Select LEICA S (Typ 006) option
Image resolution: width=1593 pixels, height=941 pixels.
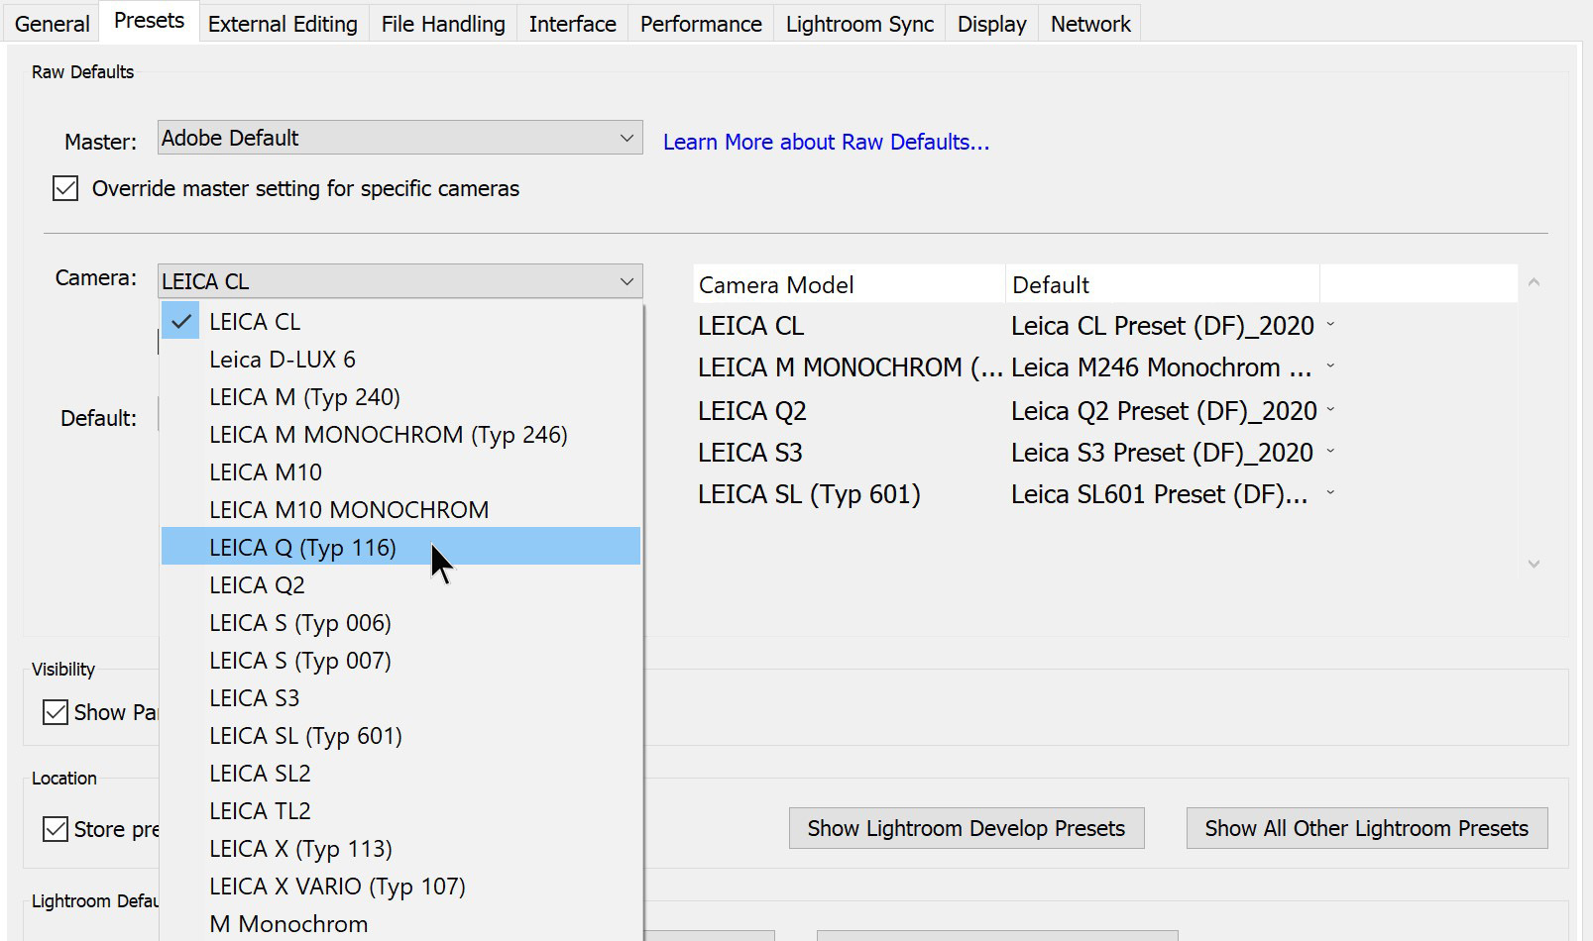coord(400,623)
